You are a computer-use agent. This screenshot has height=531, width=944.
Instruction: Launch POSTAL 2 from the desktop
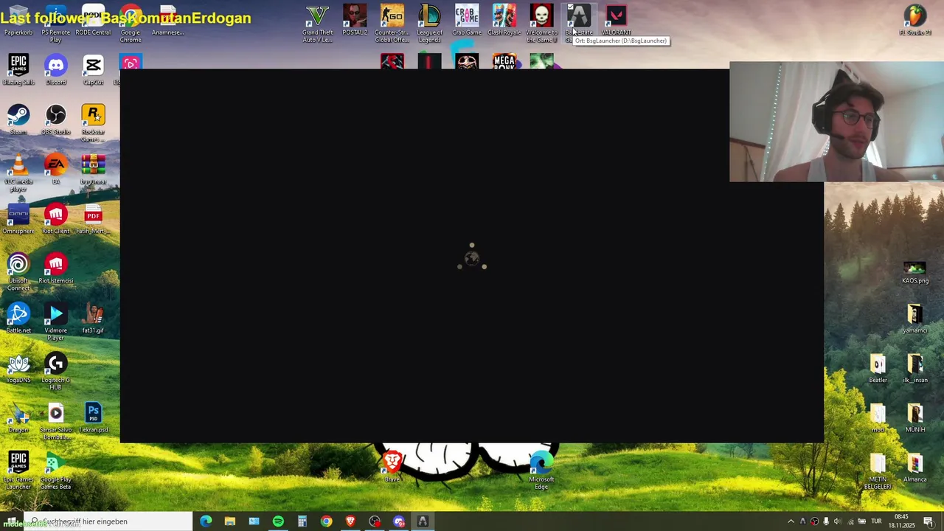pos(355,20)
